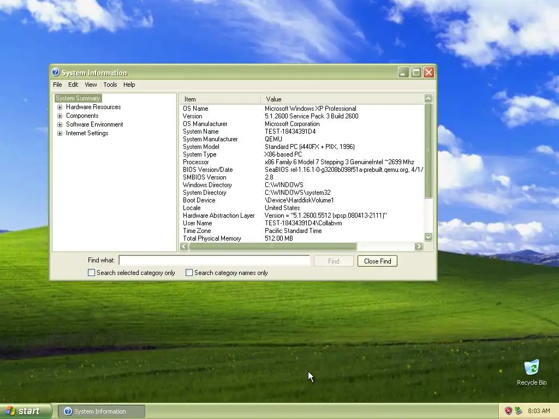
Task: Expand the Components tree node
Action: click(60, 116)
